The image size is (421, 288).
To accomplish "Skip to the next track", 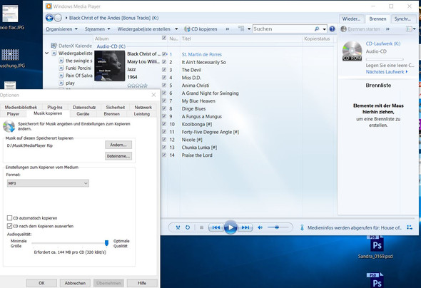I will pyautogui.click(x=245, y=227).
